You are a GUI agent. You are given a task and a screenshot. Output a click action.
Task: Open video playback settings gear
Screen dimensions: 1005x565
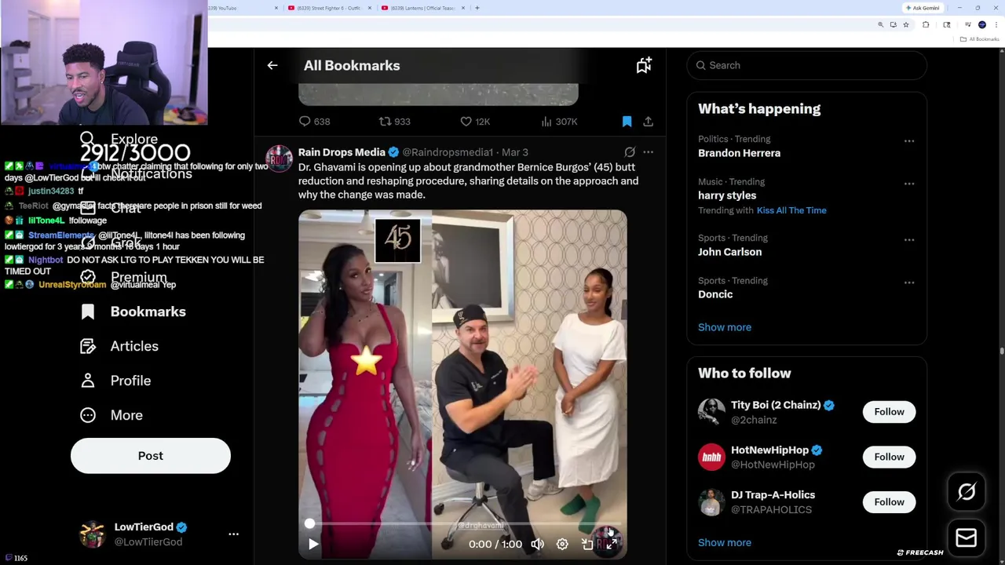(x=562, y=544)
